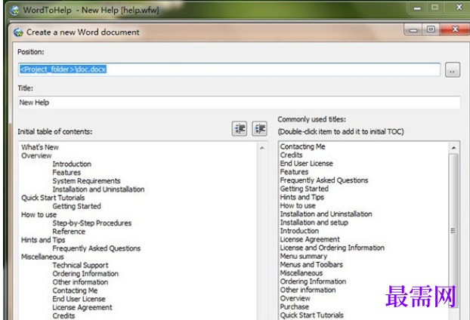Click the Title input field with New Help

239,103
